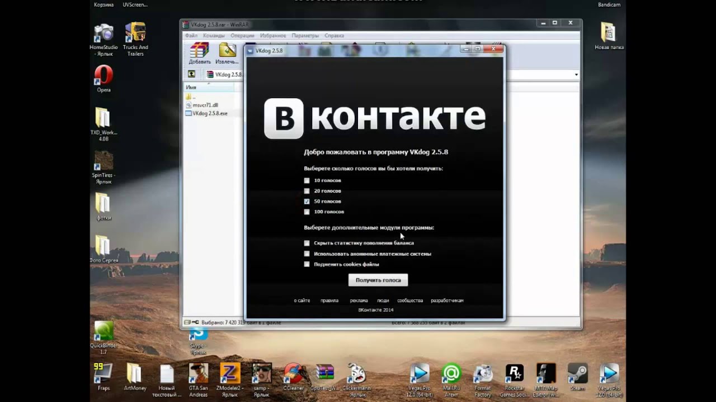Open the Избранное menu in WinRAR

click(273, 35)
